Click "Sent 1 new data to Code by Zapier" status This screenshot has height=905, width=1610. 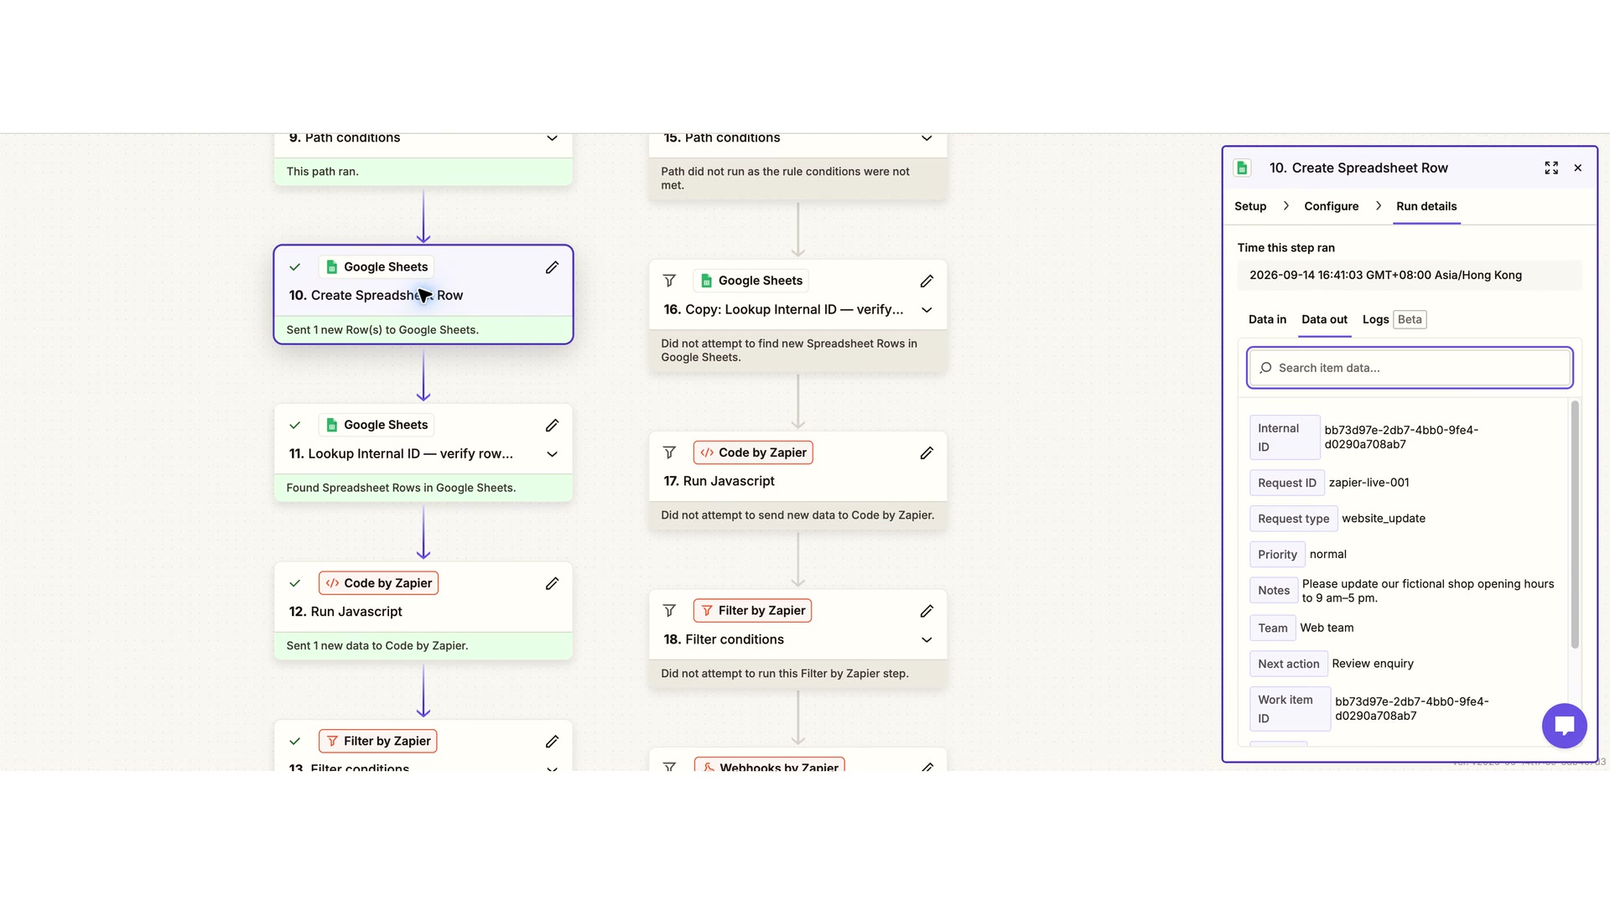377,646
